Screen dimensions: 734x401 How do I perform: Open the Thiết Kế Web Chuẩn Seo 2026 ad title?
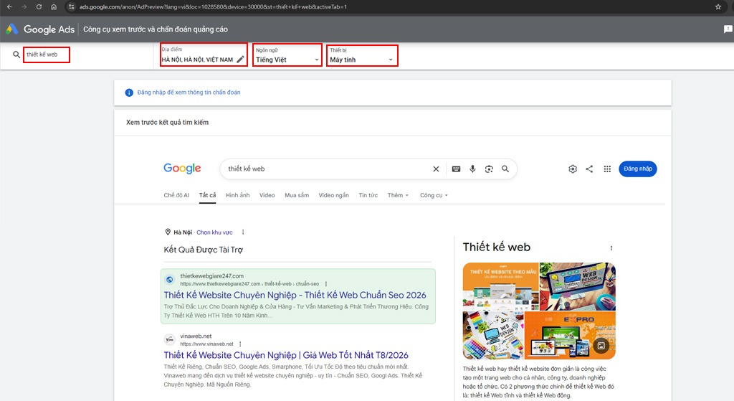click(295, 295)
